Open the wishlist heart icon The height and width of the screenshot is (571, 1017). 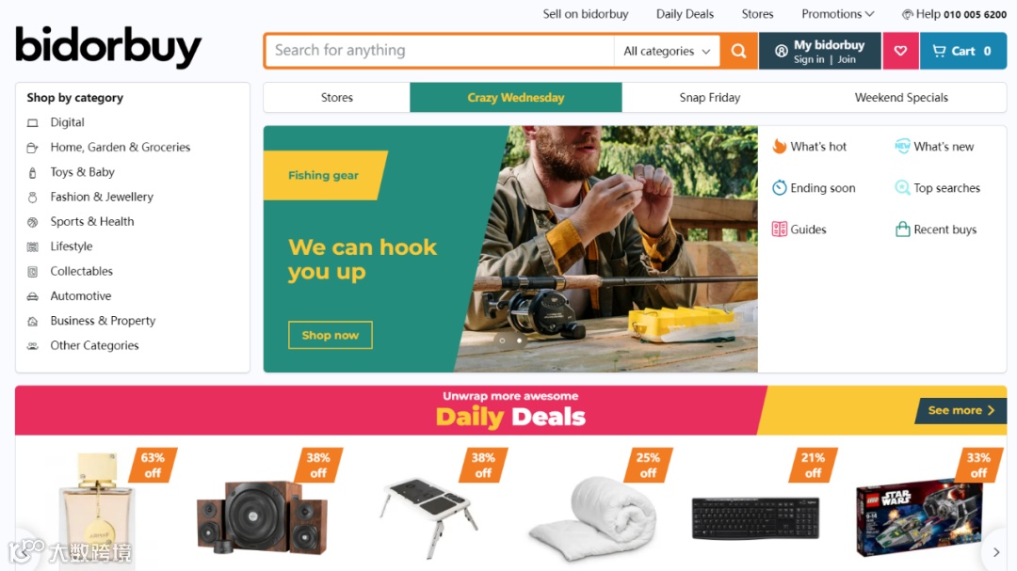click(900, 51)
